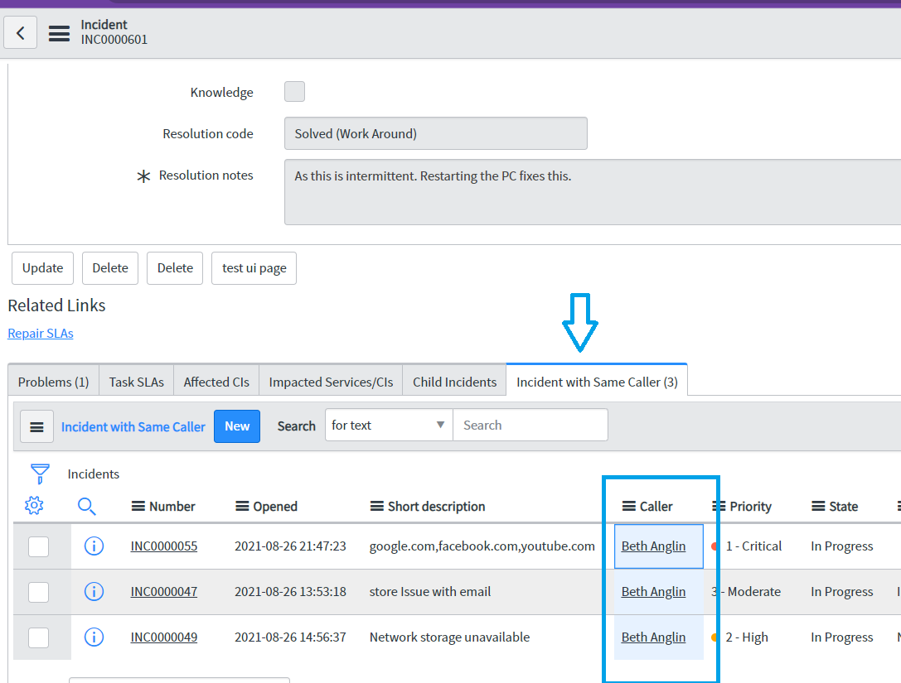Open the Problems (1) tab

click(52, 381)
